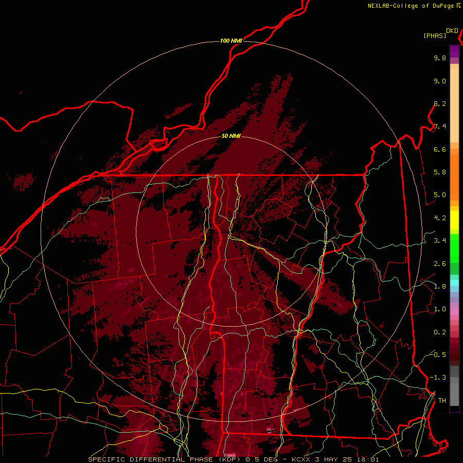463x463 pixels.
Task: Select the -0.5 value on color scale
Action: pyautogui.click(x=438, y=354)
